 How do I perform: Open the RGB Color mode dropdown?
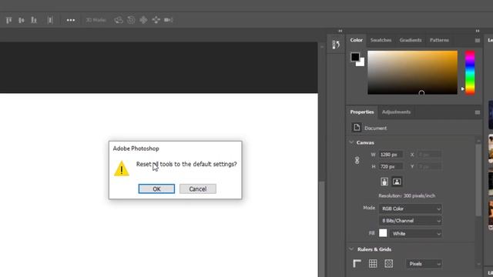(x=411, y=209)
